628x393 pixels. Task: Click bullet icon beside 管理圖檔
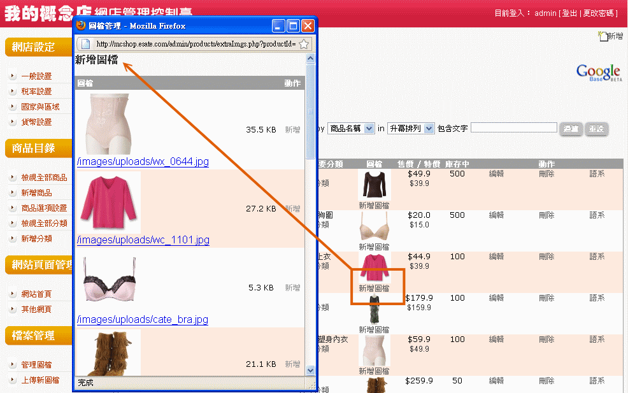pos(13,365)
